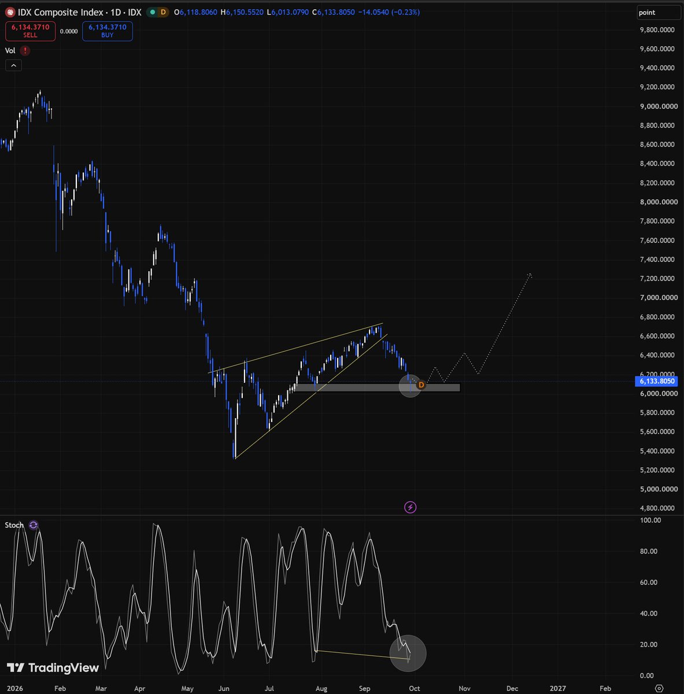Click the blue current-price label on the axis
Screen dimensions: 684x694
point(657,382)
